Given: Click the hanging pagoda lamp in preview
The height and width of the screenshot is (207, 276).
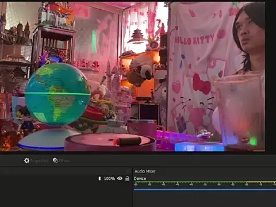Looking at the screenshot, I should coord(137,37).
